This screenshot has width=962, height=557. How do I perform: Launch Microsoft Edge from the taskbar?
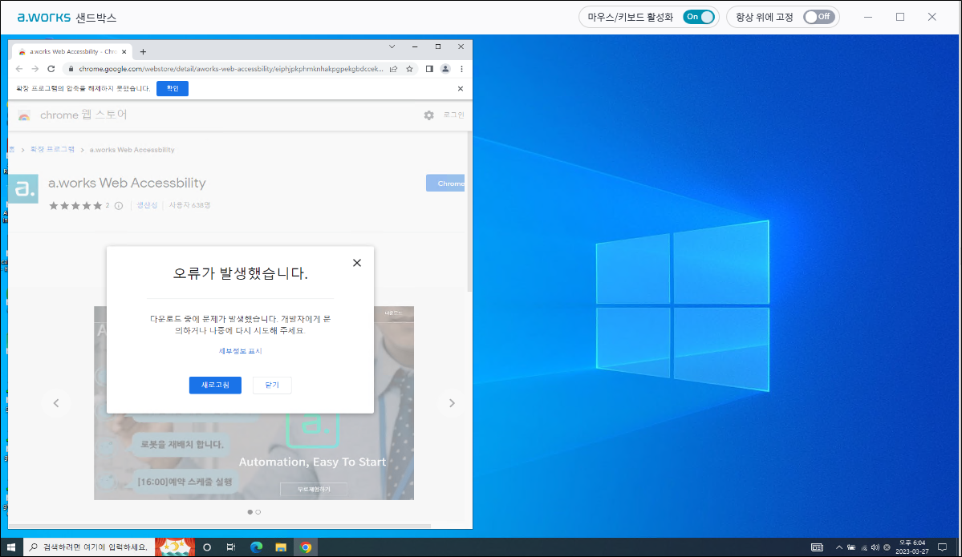(x=257, y=547)
